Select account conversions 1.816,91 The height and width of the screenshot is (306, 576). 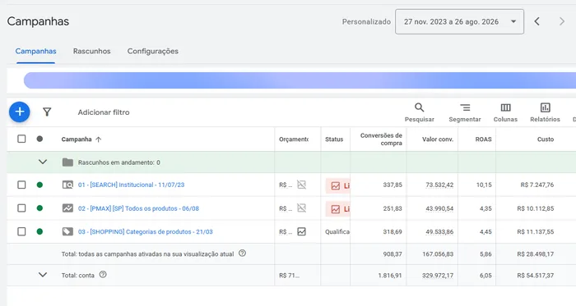pyautogui.click(x=390, y=276)
